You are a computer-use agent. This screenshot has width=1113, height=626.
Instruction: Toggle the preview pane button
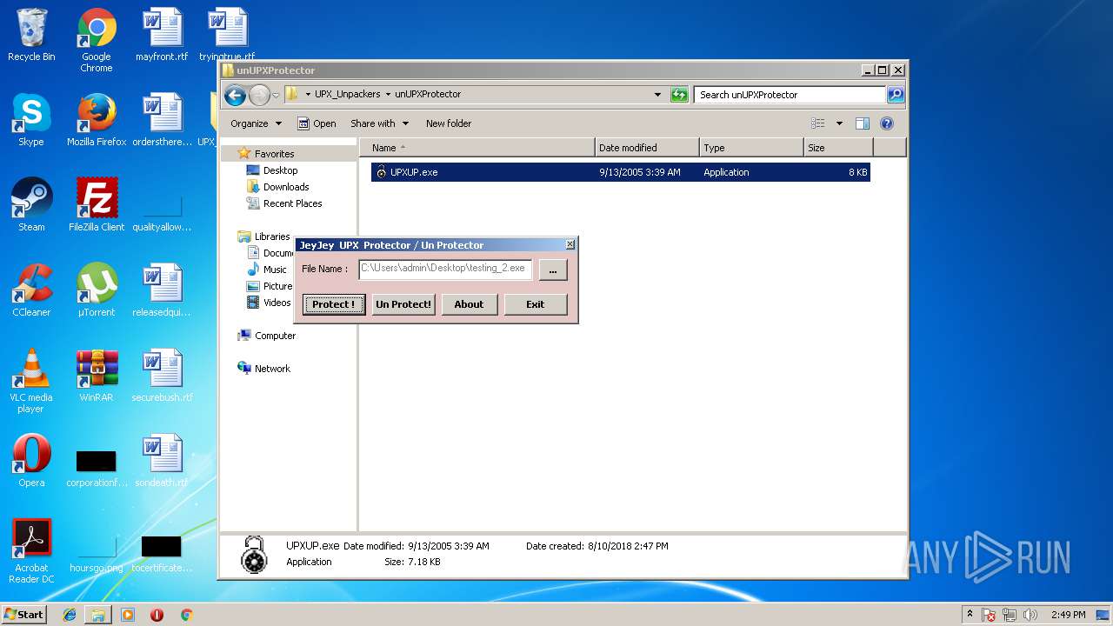[862, 123]
